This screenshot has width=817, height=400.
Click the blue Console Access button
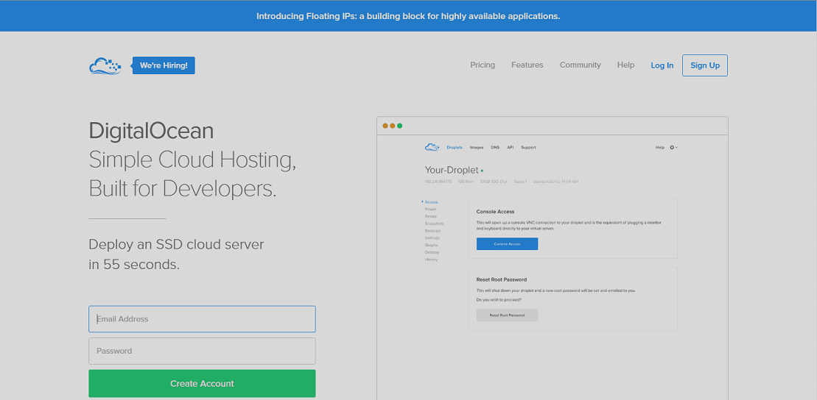point(507,244)
